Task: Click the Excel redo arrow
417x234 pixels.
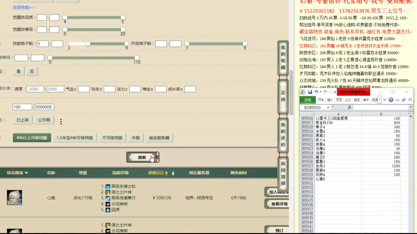Action: [325, 92]
